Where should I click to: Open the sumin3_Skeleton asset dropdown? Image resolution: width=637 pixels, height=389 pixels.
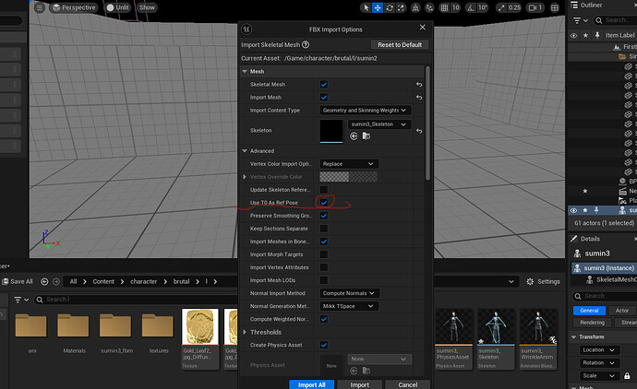(x=379, y=124)
